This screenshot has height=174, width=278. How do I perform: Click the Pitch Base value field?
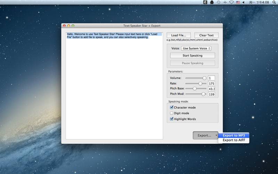(x=212, y=89)
